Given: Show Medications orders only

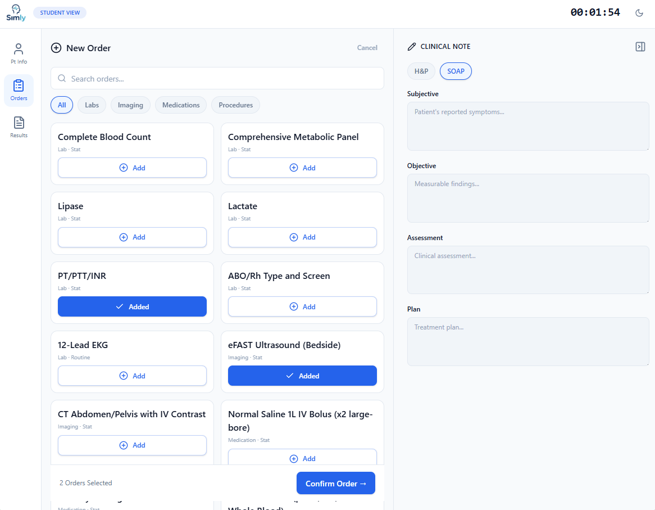Looking at the screenshot, I should point(181,105).
